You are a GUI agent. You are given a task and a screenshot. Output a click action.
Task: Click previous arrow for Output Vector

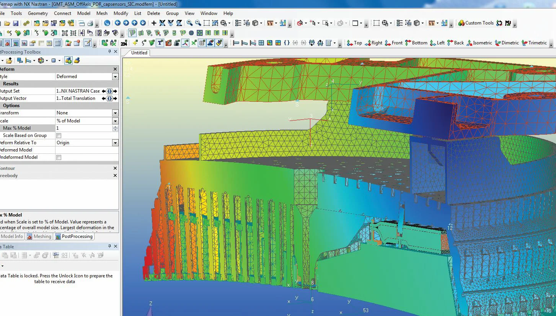103,98
